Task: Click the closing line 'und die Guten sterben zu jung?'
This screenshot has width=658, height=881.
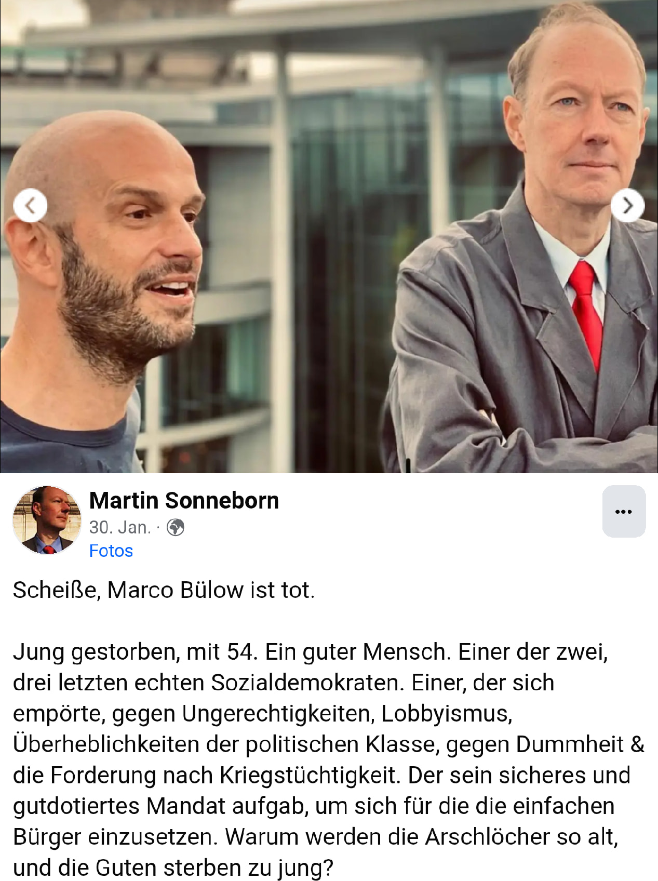Action: point(173,868)
